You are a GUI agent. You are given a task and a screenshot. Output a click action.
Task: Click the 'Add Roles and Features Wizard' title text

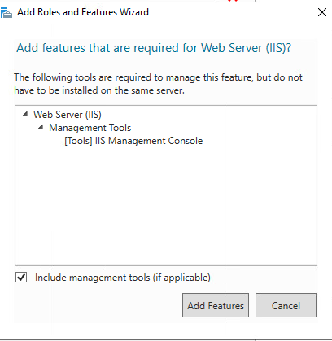click(83, 12)
